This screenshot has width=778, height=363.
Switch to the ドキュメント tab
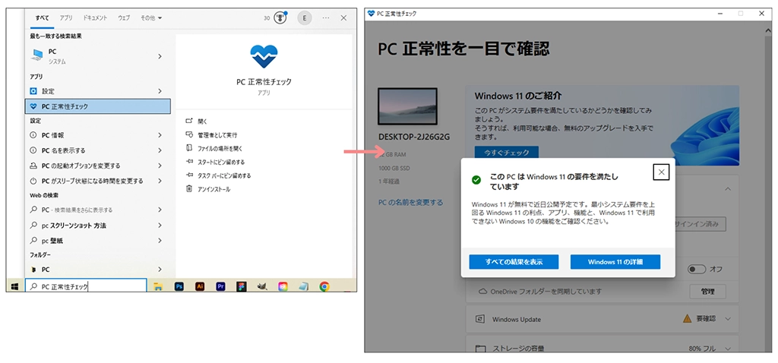pyautogui.click(x=94, y=18)
